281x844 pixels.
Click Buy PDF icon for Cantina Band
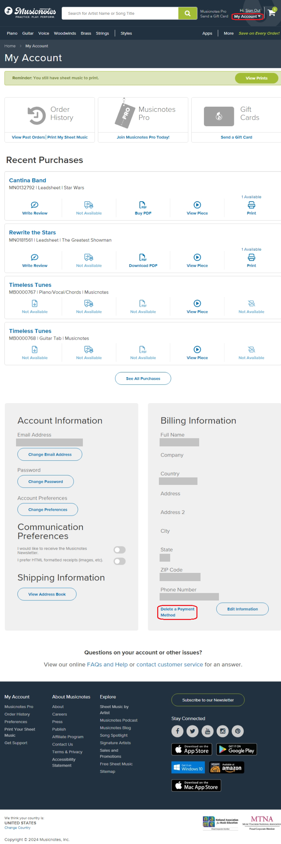tap(143, 205)
